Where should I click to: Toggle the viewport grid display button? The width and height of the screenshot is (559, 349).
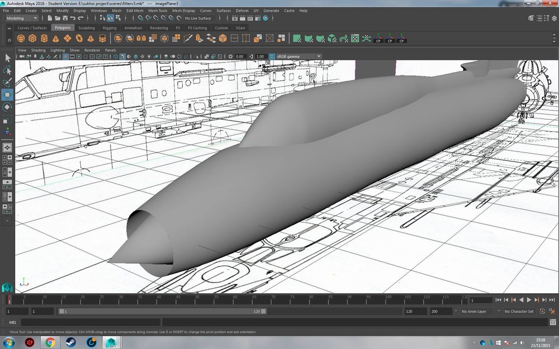click(x=65, y=56)
